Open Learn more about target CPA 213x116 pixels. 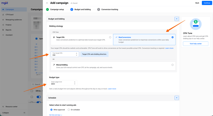pos(169,48)
